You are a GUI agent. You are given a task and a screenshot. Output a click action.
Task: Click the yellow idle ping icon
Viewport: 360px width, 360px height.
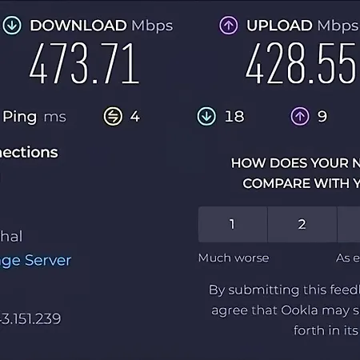(113, 116)
